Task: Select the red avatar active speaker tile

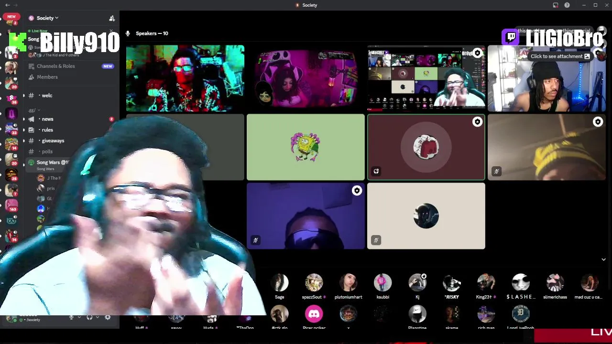Action: click(426, 147)
